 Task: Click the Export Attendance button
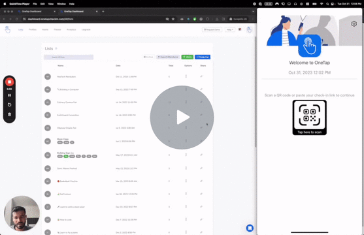(168, 57)
